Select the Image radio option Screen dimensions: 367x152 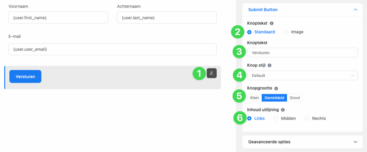tap(286, 32)
